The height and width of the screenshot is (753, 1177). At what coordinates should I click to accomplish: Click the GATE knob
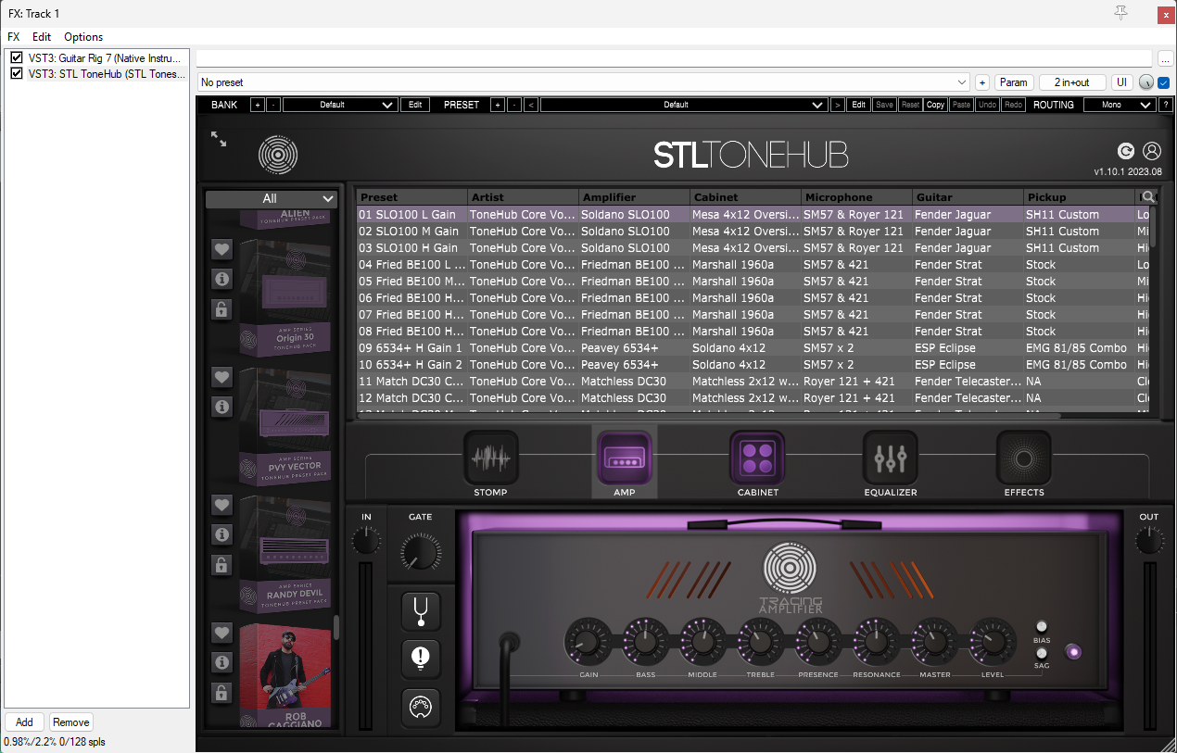coord(421,552)
